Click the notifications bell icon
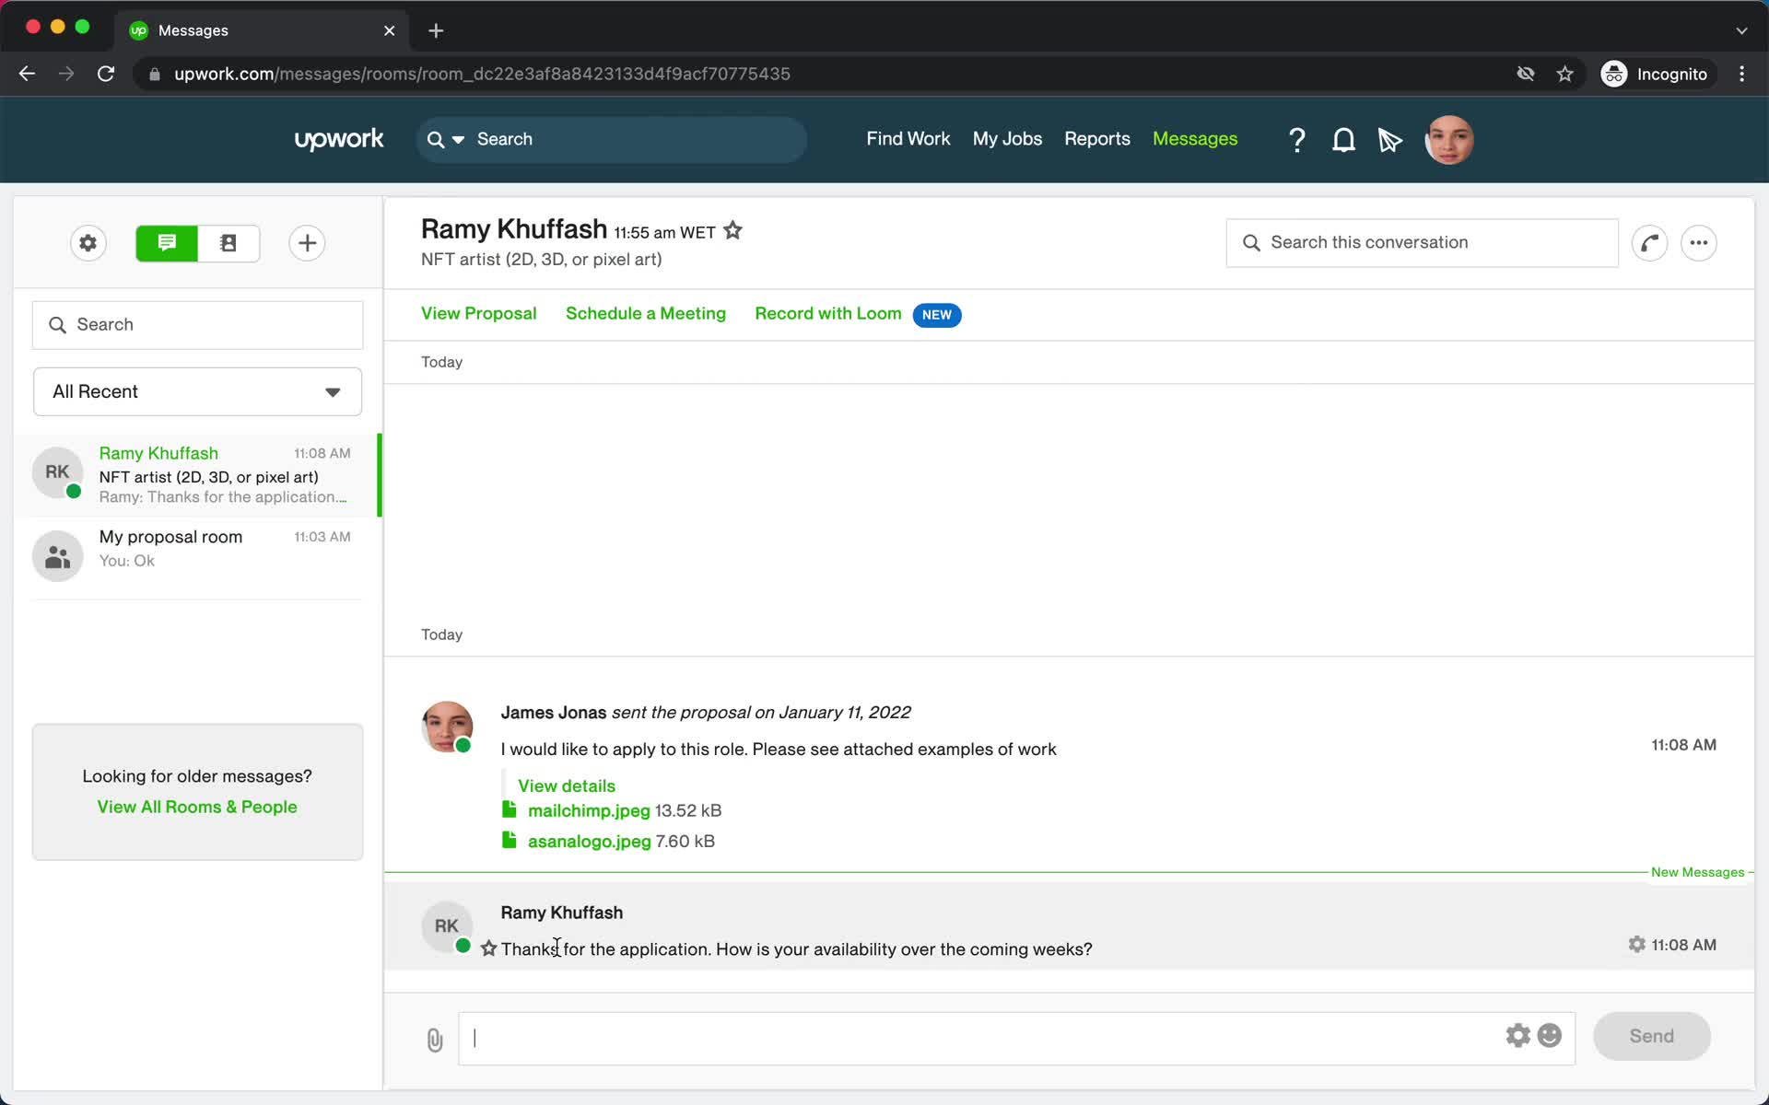The height and width of the screenshot is (1105, 1769). click(x=1343, y=139)
